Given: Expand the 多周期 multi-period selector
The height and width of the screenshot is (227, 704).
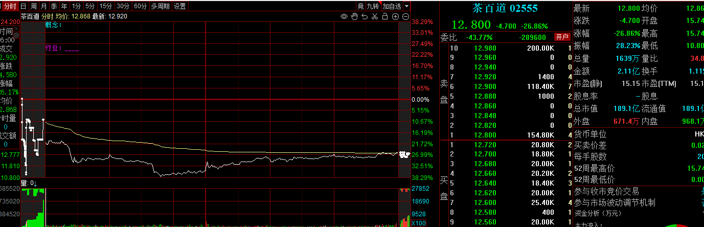Looking at the screenshot, I should pyautogui.click(x=160, y=6).
